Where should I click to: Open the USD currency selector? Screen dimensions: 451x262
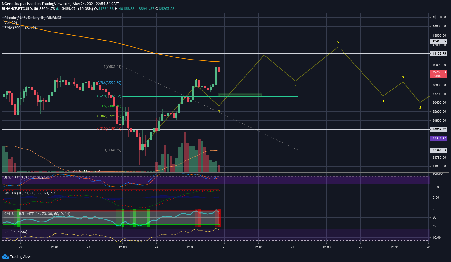[x=439, y=17]
